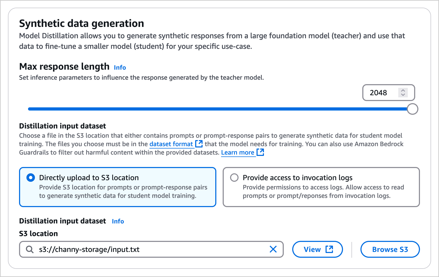Click the Info link beside Max response length
Screen dimensions: 439x277
pyautogui.click(x=120, y=68)
